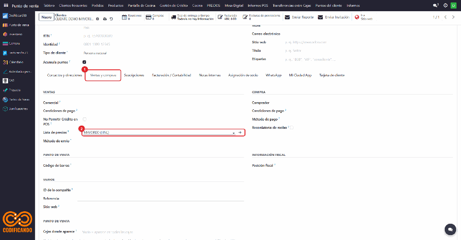Open Actividades pendientes in sidebar
This screenshot has height=240, width=461.
pyautogui.click(x=18, y=72)
